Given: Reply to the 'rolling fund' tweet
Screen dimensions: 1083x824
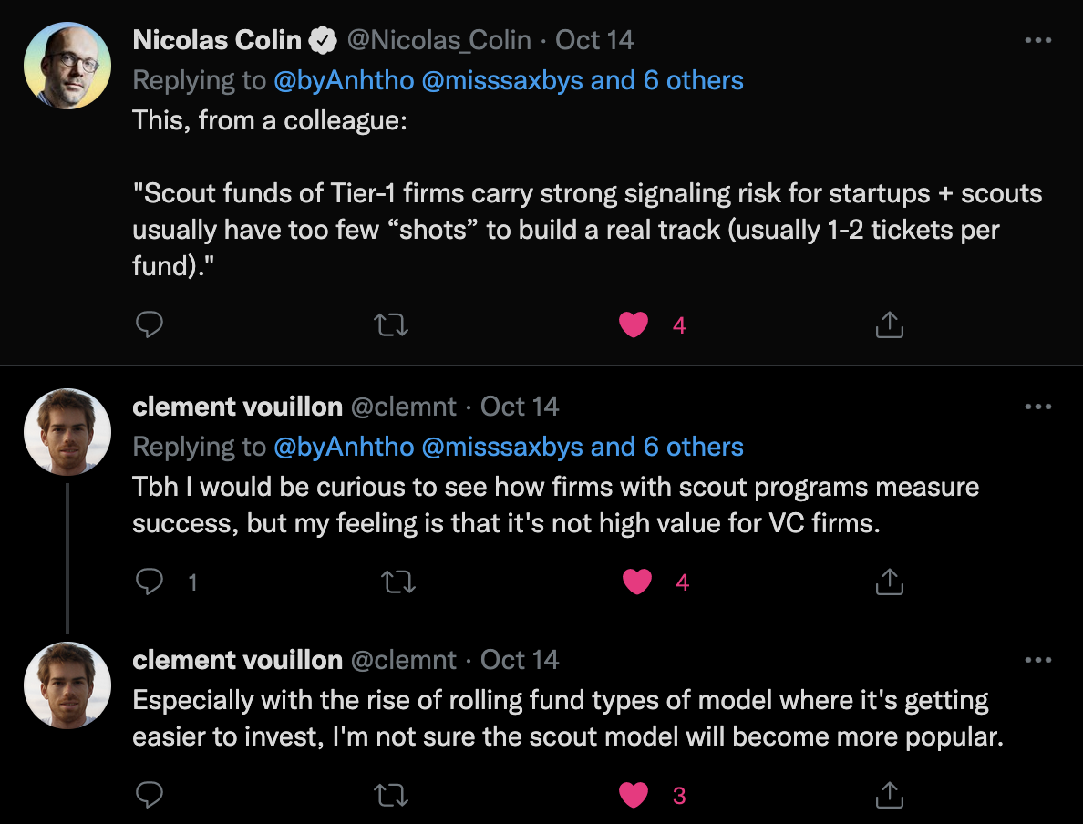Looking at the screenshot, I should 149,796.
